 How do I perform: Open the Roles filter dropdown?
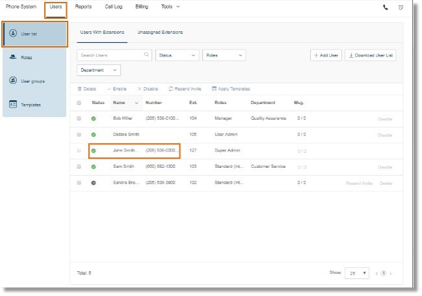(x=224, y=55)
